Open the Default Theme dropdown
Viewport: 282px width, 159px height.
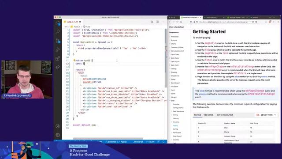(266, 115)
